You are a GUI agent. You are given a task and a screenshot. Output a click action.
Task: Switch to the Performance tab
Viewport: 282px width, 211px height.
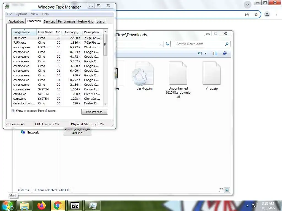pos(67,21)
